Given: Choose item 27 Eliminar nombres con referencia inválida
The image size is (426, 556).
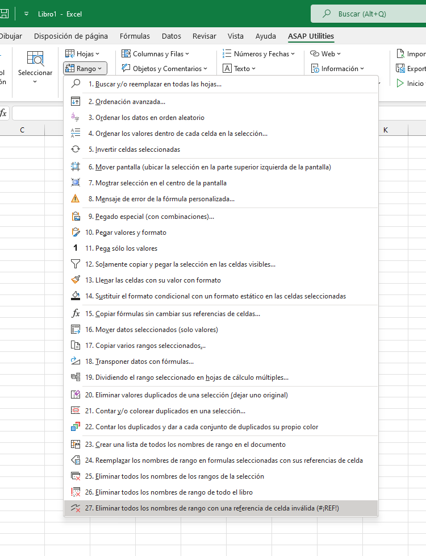Looking at the screenshot, I should tap(221, 508).
